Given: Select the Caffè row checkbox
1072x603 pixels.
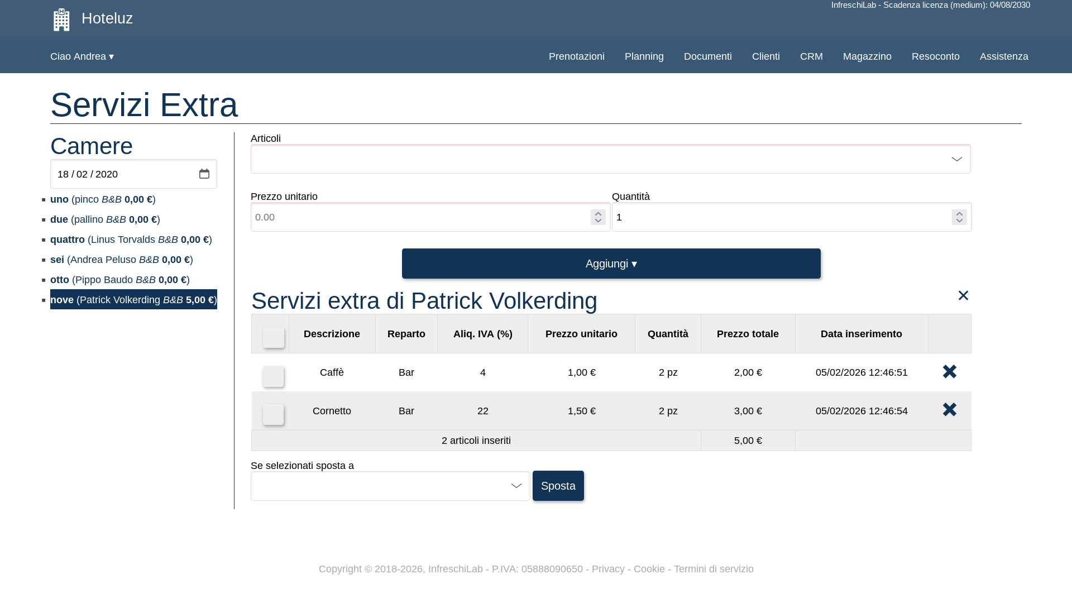Looking at the screenshot, I should coord(274,376).
